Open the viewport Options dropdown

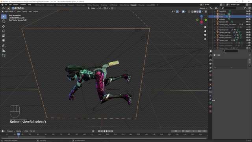point(203,8)
